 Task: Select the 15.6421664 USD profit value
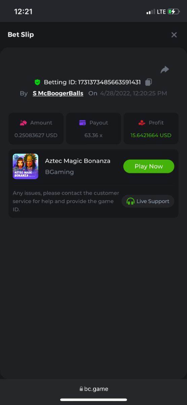pos(151,135)
